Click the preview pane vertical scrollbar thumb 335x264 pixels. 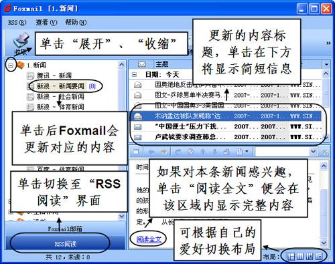click(323, 213)
